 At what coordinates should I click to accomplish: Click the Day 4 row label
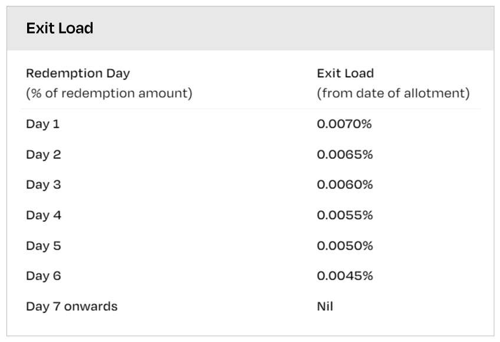pos(43,215)
